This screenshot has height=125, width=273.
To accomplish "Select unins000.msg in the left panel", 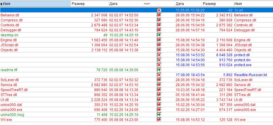I will (x=12, y=115).
